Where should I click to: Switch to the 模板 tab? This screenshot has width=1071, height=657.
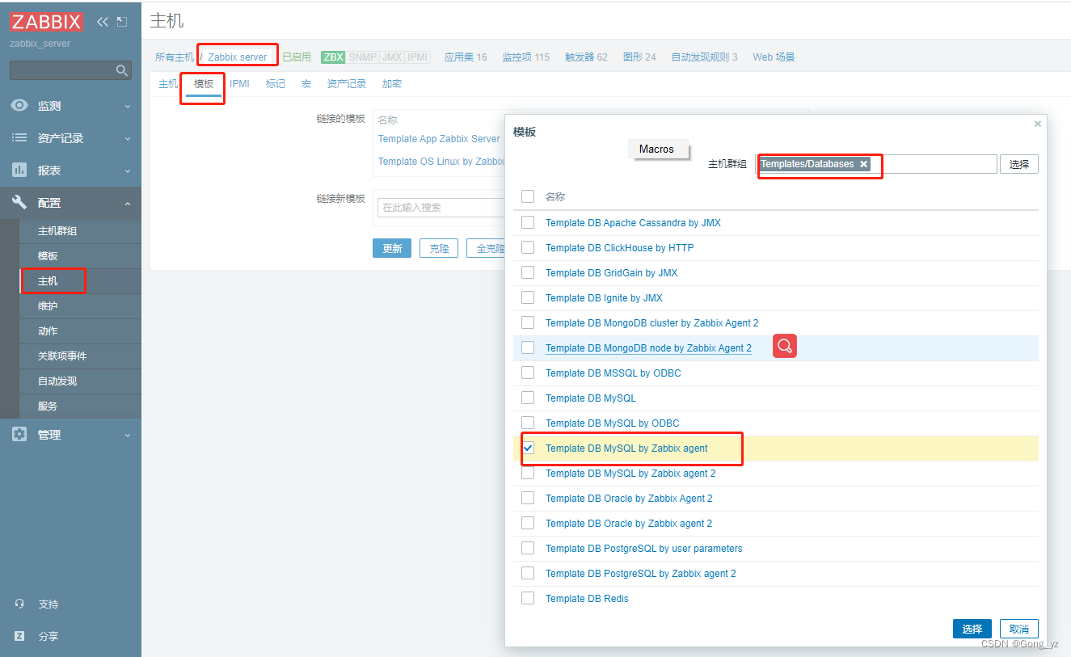204,84
